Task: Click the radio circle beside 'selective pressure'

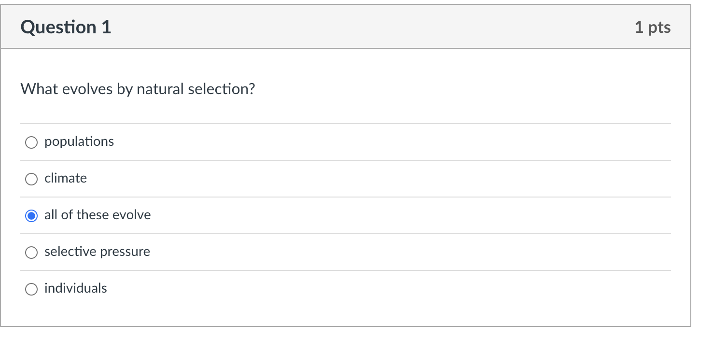Action: tap(31, 253)
